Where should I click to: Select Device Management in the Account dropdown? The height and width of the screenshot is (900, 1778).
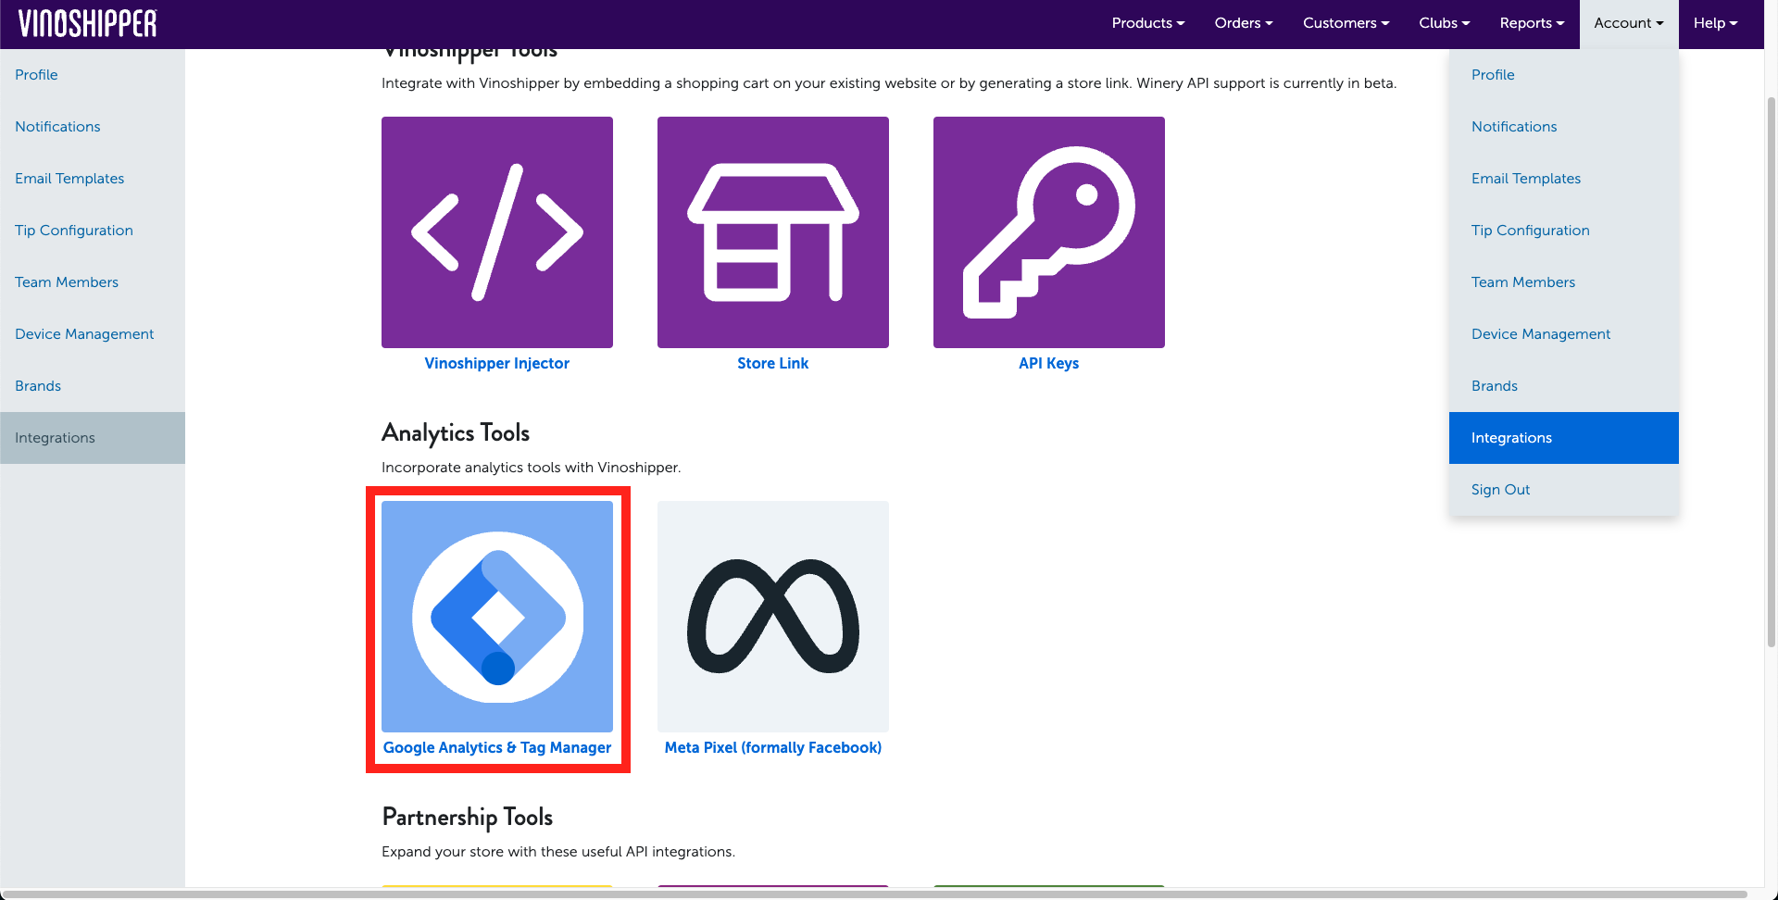pos(1564,334)
